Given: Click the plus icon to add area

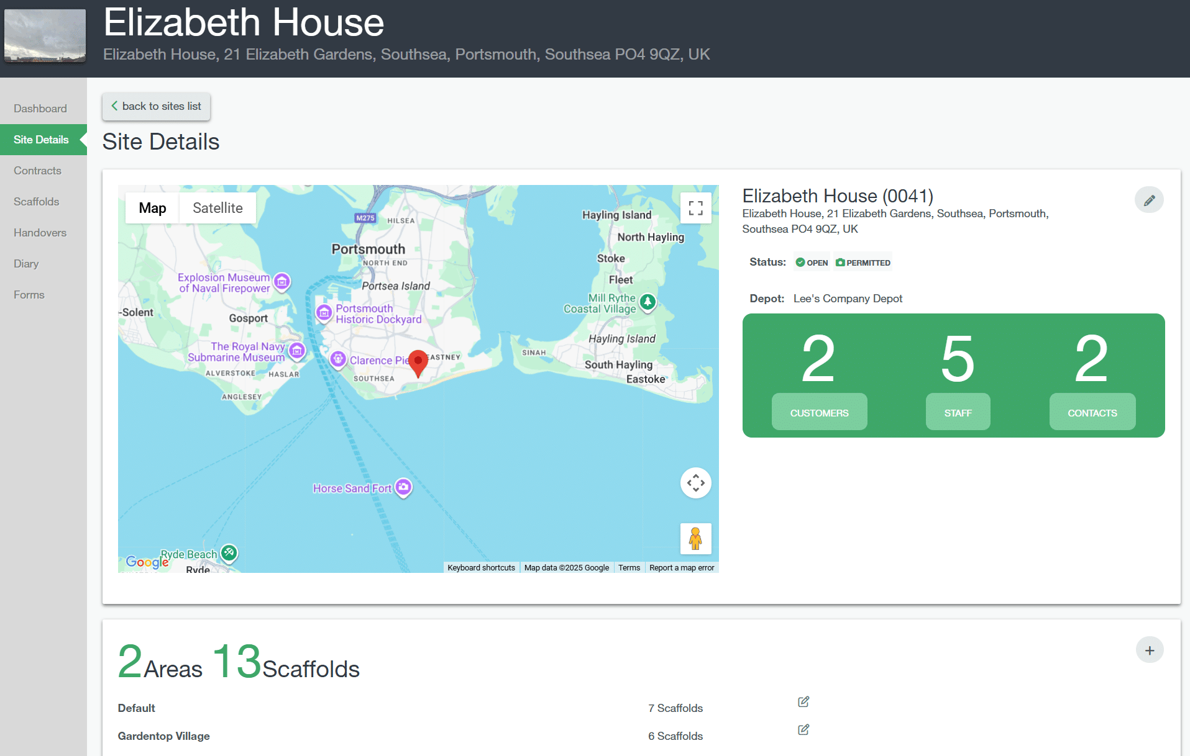Looking at the screenshot, I should (1149, 650).
